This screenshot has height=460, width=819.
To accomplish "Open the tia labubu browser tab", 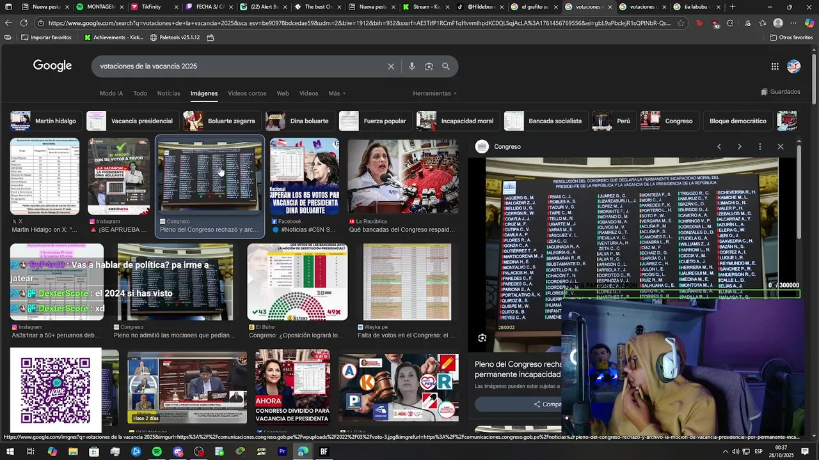I will [x=696, y=7].
